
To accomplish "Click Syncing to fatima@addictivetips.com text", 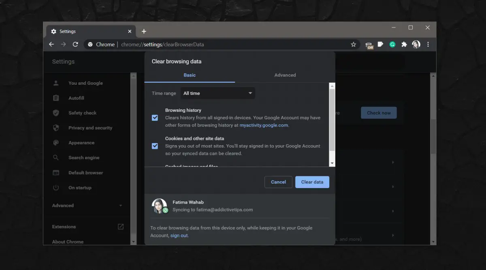I will pyautogui.click(x=213, y=210).
